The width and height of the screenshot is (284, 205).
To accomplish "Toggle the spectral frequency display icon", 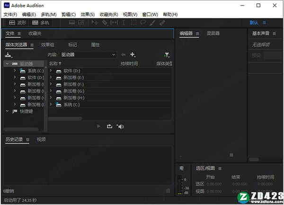I will pos(72,23).
